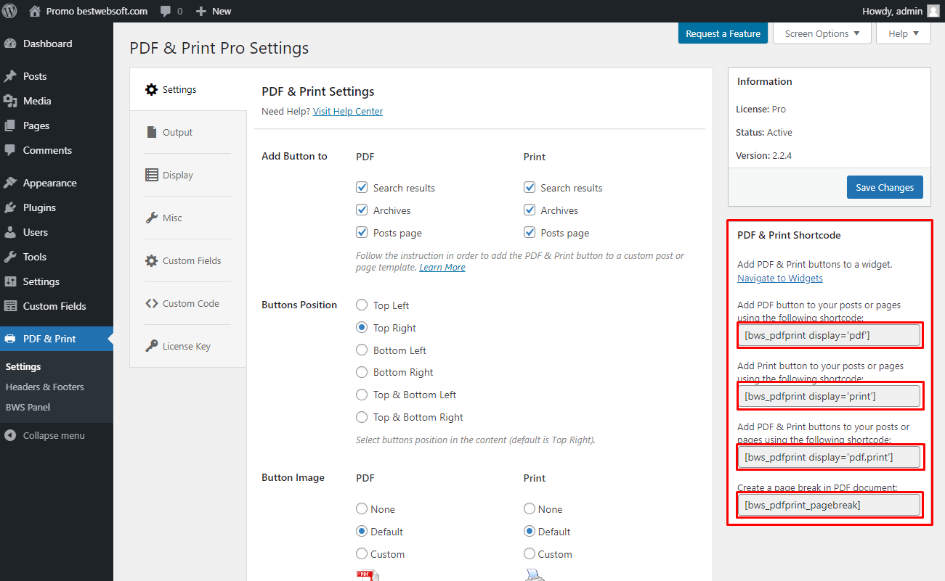Click the key icon on License Key tab
The height and width of the screenshot is (581, 945).
pos(151,346)
